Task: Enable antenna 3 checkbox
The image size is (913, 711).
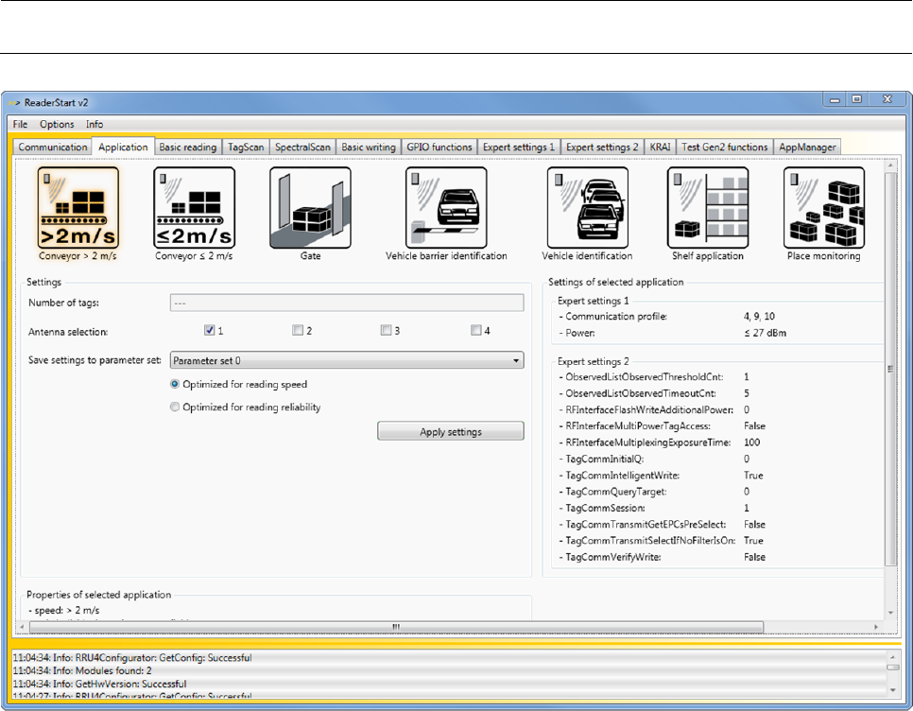Action: click(x=386, y=330)
